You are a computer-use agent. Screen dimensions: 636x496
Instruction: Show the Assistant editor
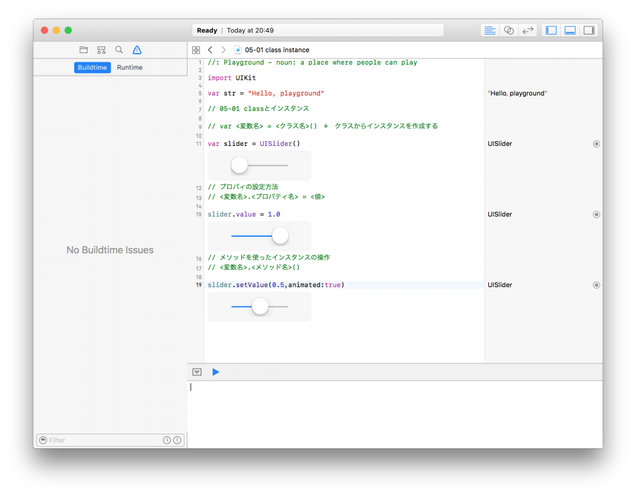pyautogui.click(x=509, y=31)
